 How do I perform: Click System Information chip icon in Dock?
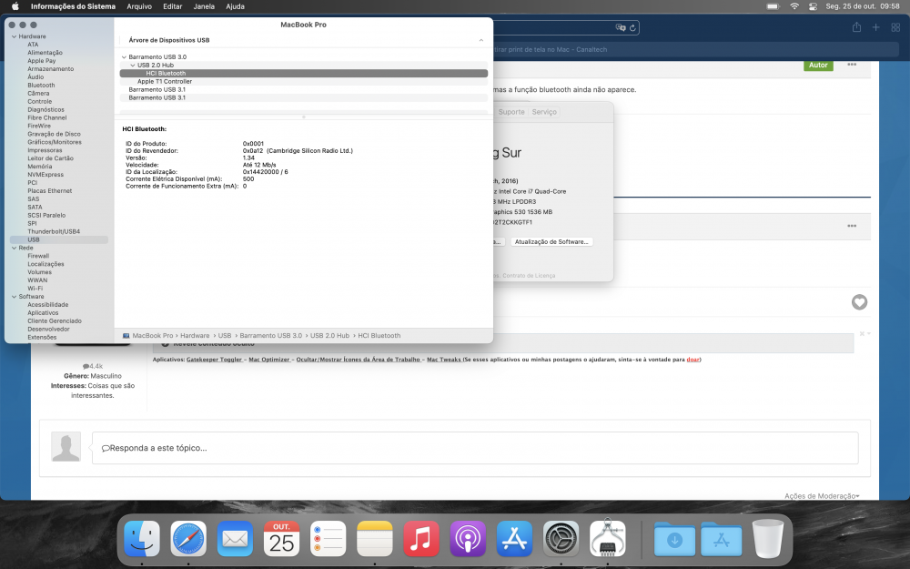pyautogui.click(x=608, y=538)
